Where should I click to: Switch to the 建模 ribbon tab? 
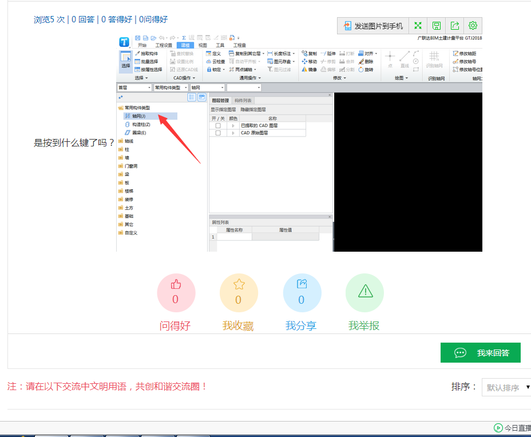(185, 45)
